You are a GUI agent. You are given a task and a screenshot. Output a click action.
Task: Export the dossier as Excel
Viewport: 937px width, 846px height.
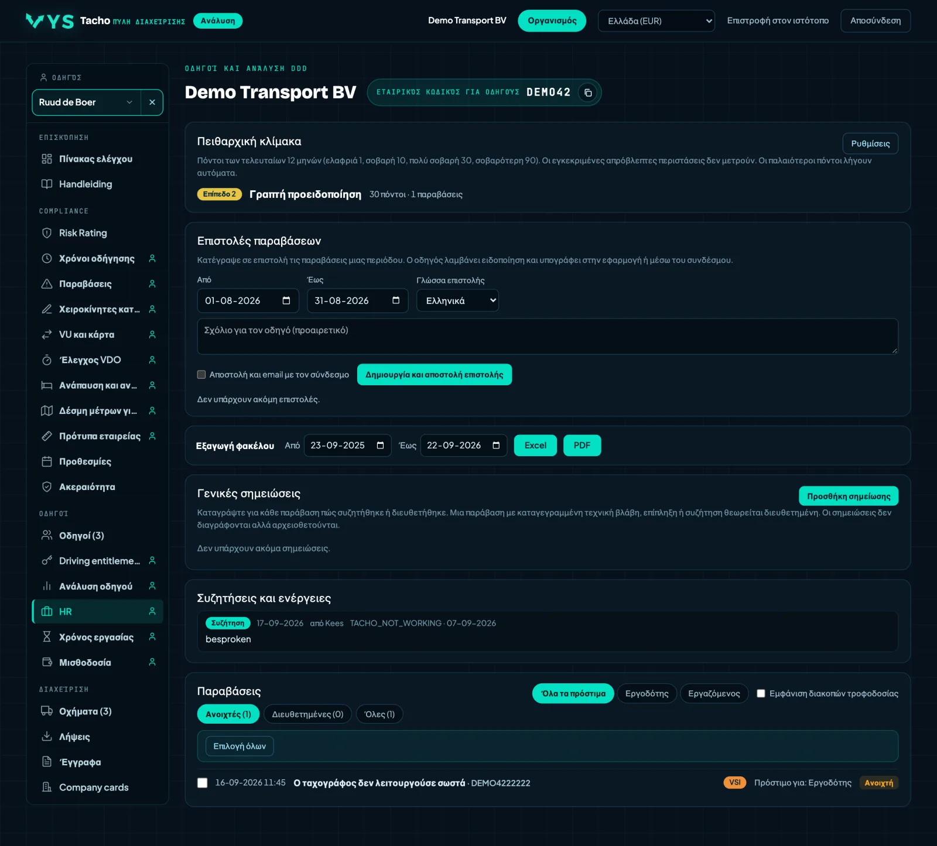tap(535, 446)
